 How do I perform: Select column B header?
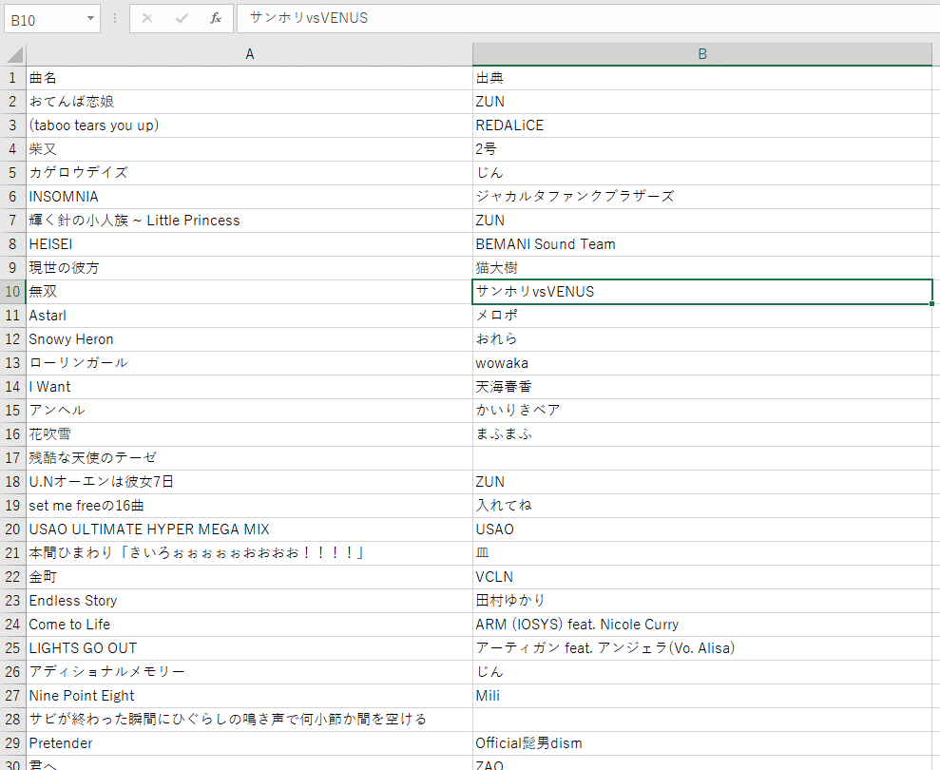(x=702, y=54)
